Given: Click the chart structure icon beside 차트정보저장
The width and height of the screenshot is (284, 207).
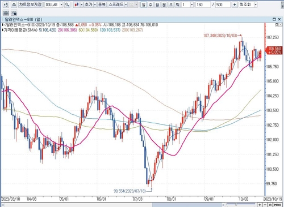Looking at the screenshot, I should coord(14,5).
